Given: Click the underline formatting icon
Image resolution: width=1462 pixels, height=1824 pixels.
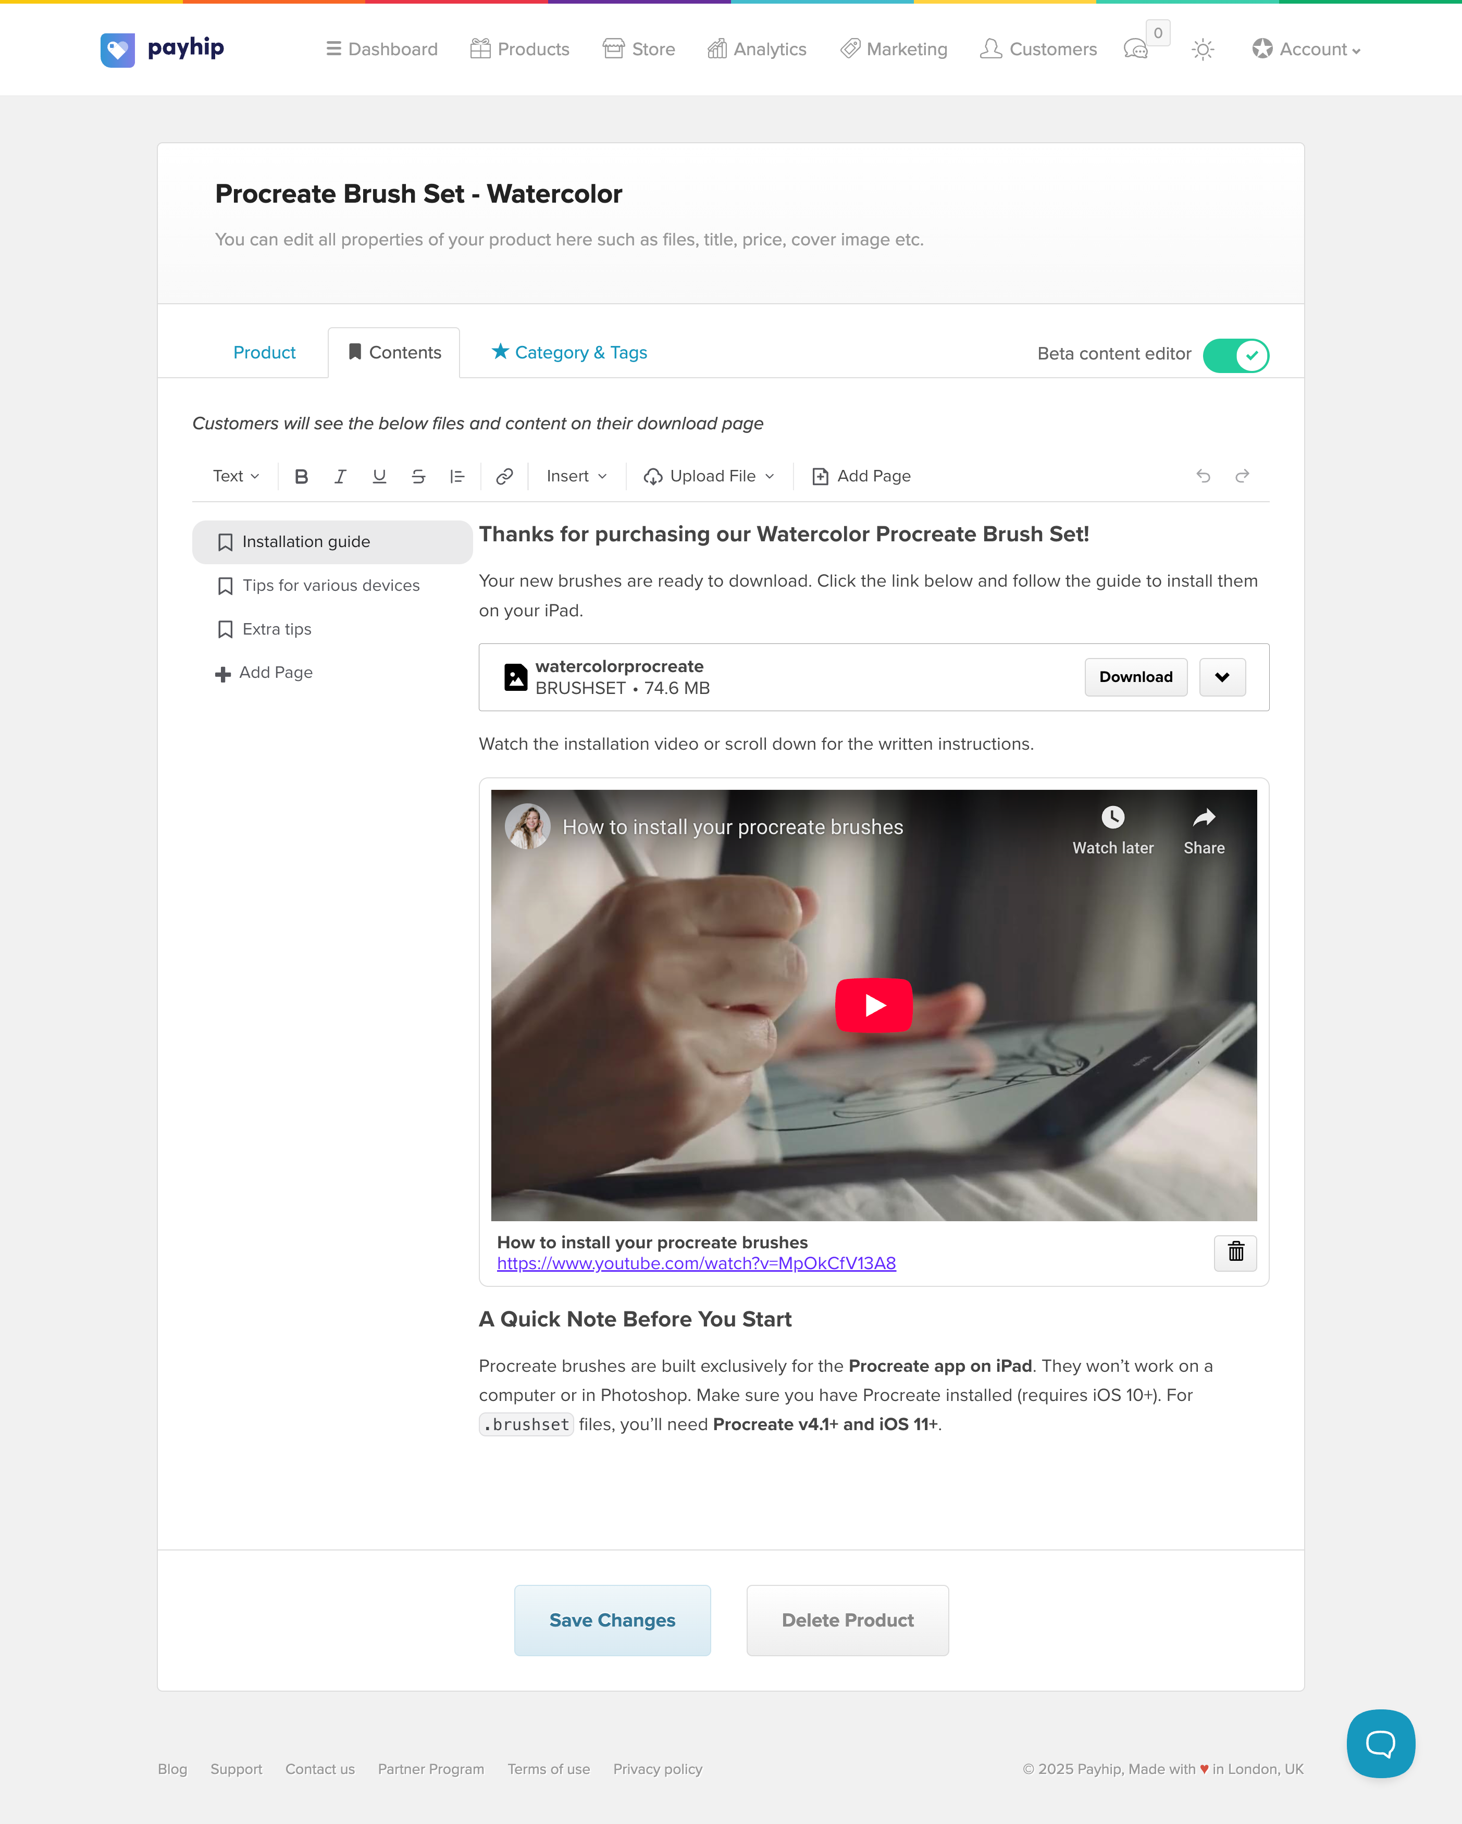Looking at the screenshot, I should tap(379, 476).
